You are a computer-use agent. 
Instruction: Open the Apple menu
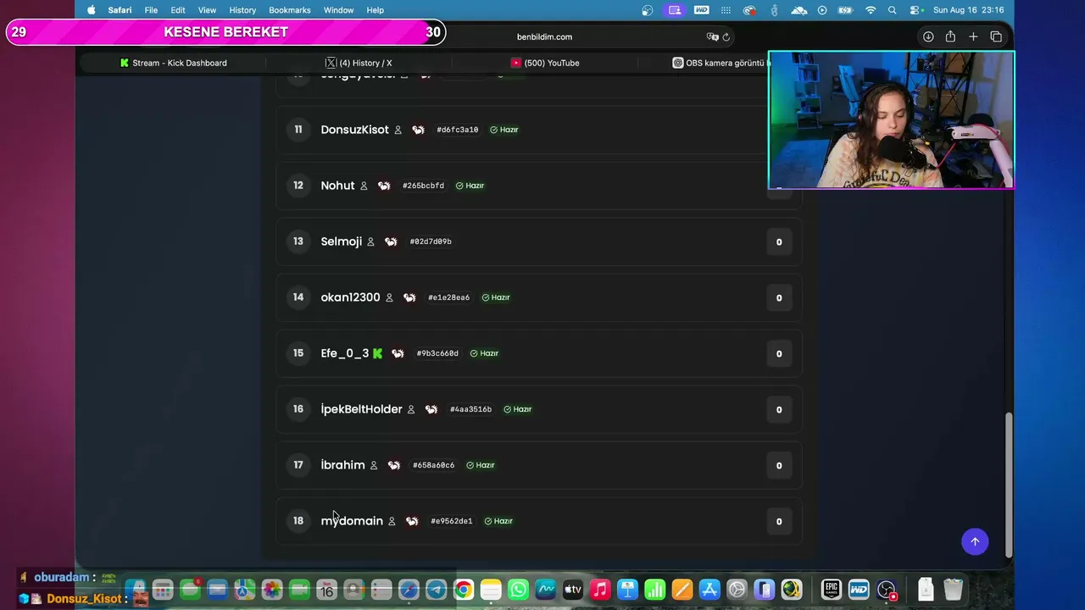coord(92,10)
